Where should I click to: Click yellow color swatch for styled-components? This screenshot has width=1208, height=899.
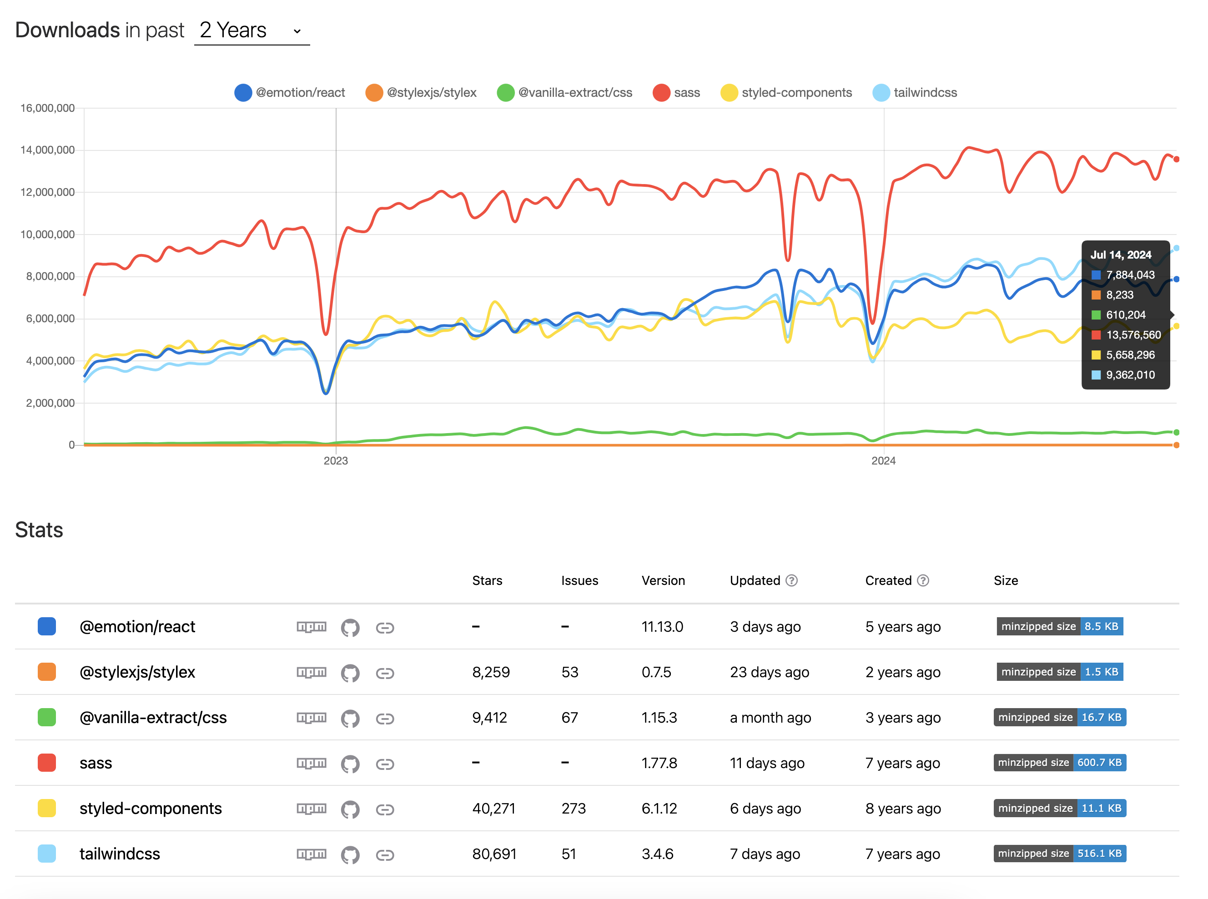tap(47, 808)
